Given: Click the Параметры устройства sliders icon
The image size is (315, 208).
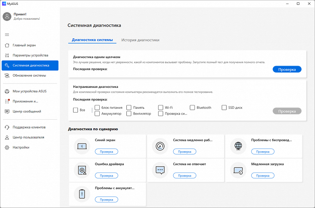Looking at the screenshot, I should (x=7, y=55).
